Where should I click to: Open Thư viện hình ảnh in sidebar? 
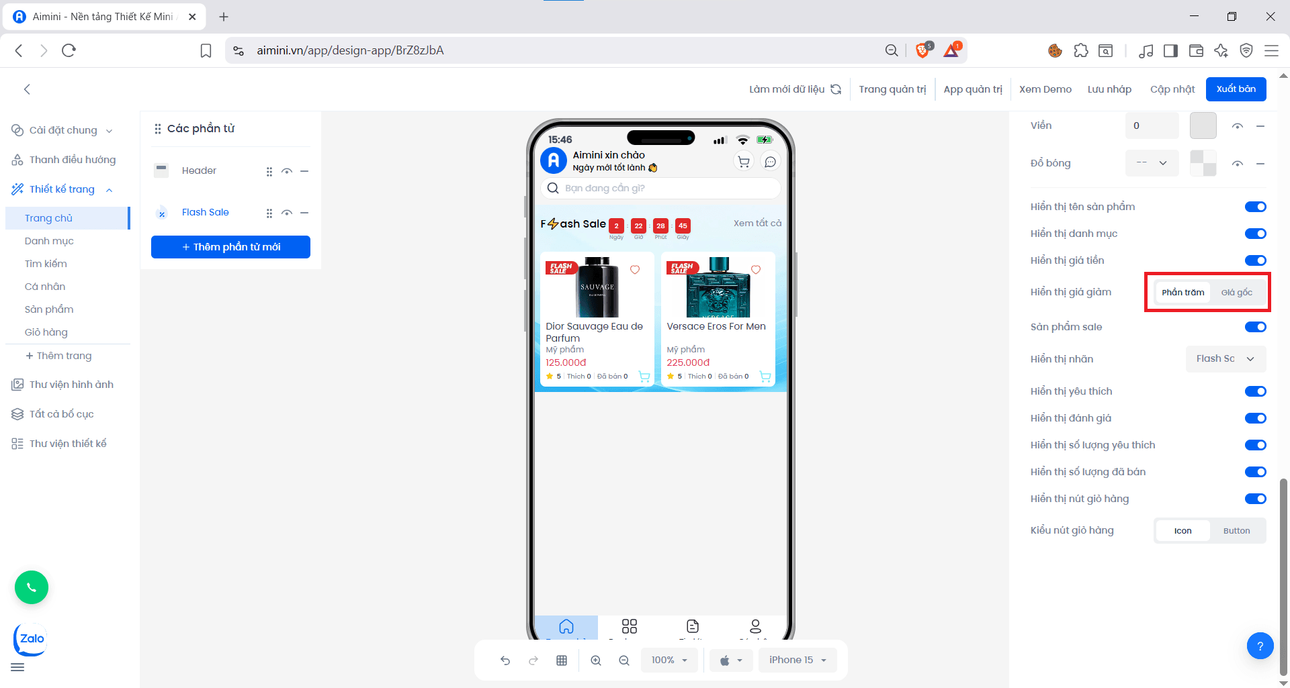point(71,385)
